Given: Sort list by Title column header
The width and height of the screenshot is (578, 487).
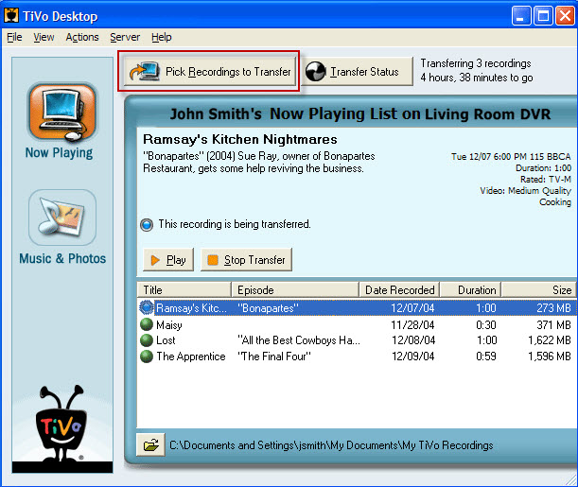Looking at the screenshot, I should click(184, 290).
